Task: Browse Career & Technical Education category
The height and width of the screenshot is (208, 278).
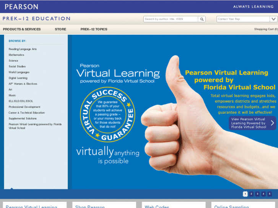Action: pyautogui.click(x=27, y=113)
